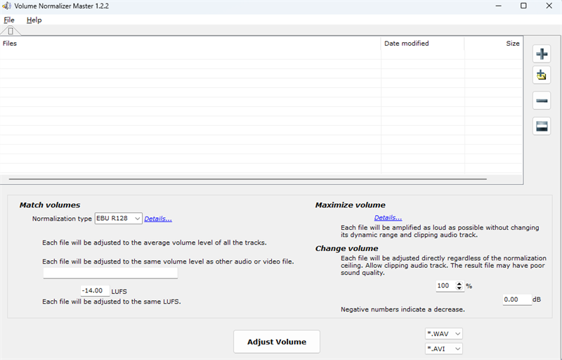Click the -14.00 LUFS value field
Viewport: 562px width, 360px height.
point(95,291)
